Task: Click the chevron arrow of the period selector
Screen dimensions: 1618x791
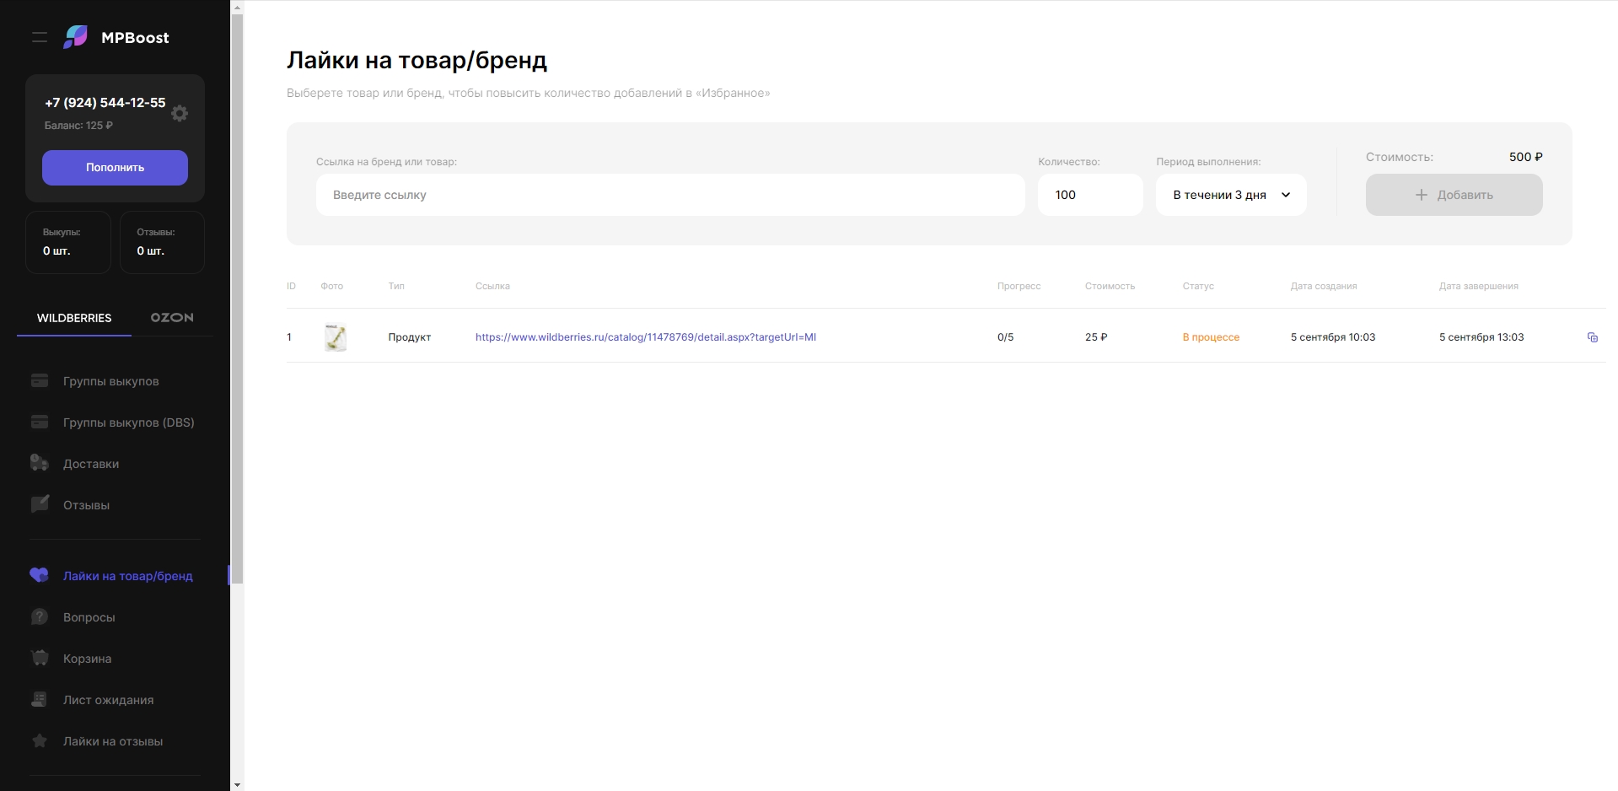Action: pos(1286,195)
